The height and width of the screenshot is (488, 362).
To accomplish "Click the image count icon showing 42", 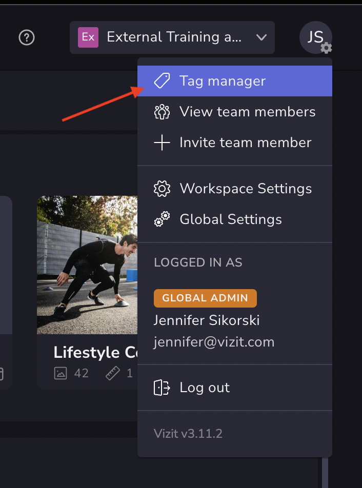I will (61, 373).
